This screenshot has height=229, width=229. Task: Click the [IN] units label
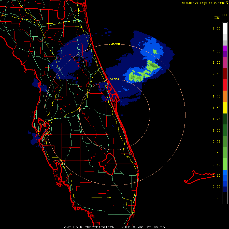point(217,18)
